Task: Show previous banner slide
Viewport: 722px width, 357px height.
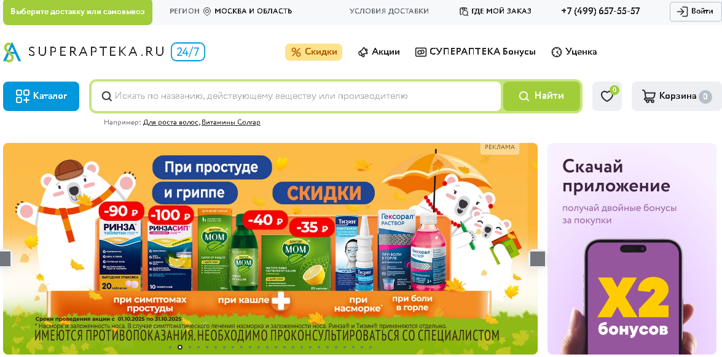Action: pyautogui.click(x=5, y=258)
